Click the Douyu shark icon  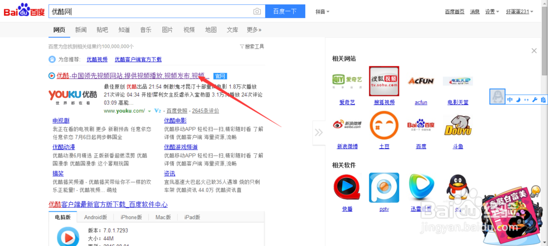[x=458, y=125]
